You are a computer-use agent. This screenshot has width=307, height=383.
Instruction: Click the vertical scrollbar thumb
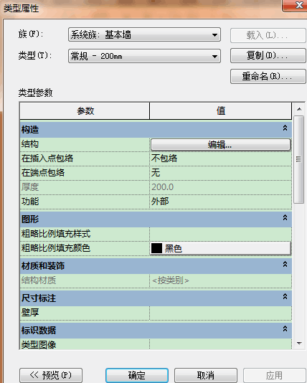click(x=298, y=159)
